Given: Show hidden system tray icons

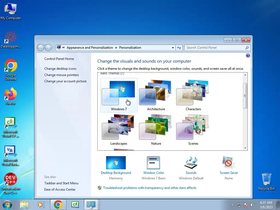Looking at the screenshot, I should pyautogui.click(x=232, y=205).
